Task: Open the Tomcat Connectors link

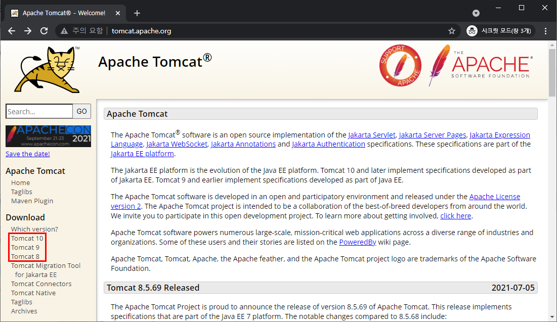Action: click(x=41, y=284)
